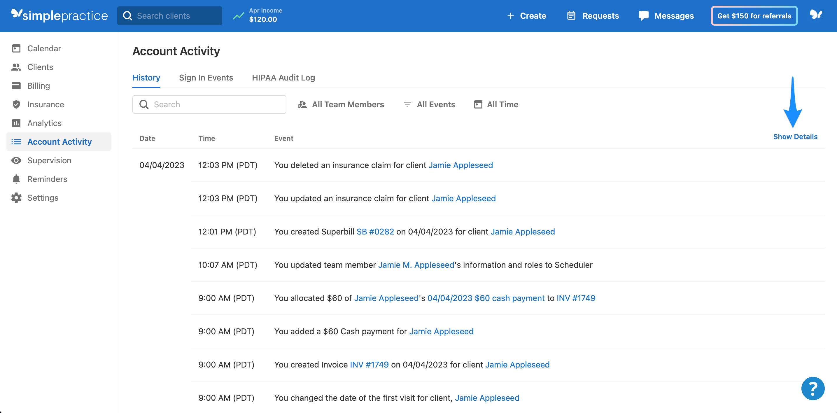The image size is (837, 413).
Task: Select Clients in the sidebar
Action: click(x=40, y=67)
